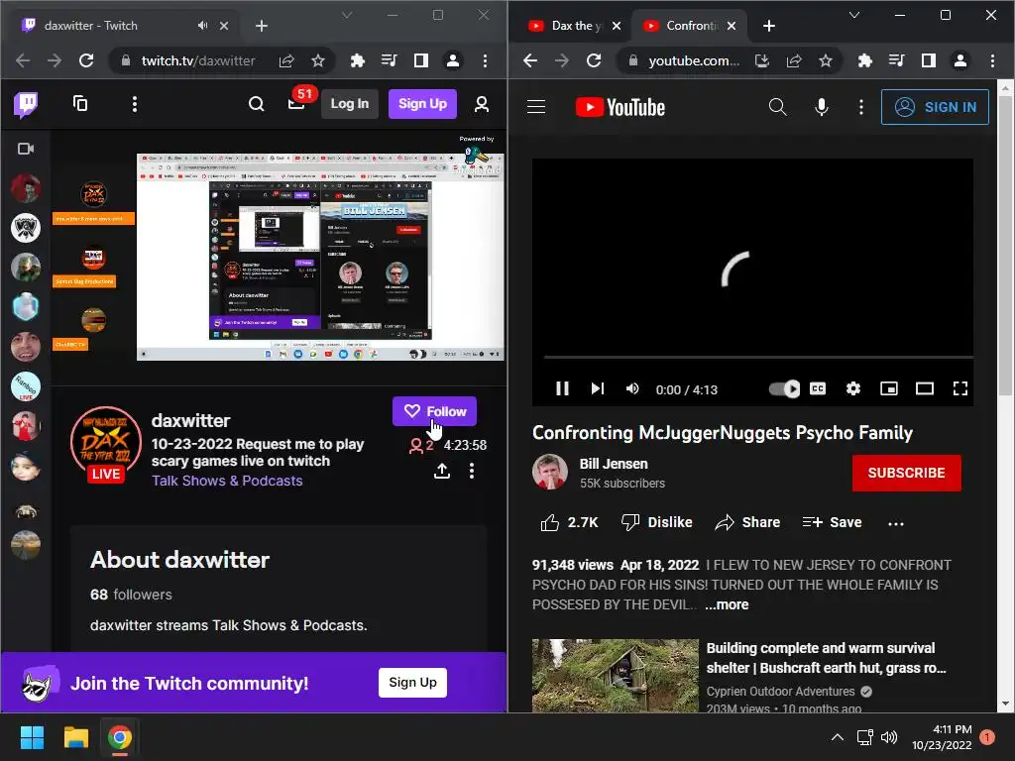Go back in the Twitch browser window
This screenshot has width=1015, height=761.
[x=23, y=60]
